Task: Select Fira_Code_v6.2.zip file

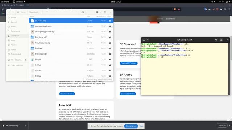Action: point(71,43)
